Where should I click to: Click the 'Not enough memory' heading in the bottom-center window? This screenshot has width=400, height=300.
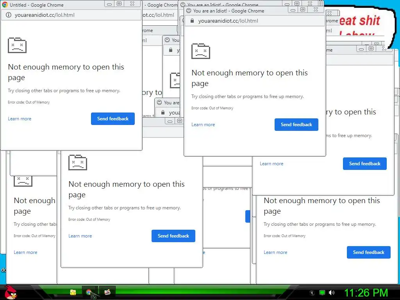[127, 189]
